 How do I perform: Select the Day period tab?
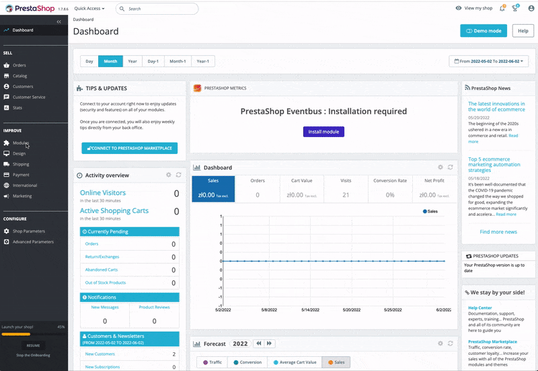pyautogui.click(x=89, y=61)
